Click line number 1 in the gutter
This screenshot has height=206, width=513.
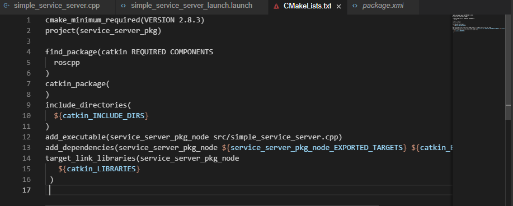coord(29,20)
